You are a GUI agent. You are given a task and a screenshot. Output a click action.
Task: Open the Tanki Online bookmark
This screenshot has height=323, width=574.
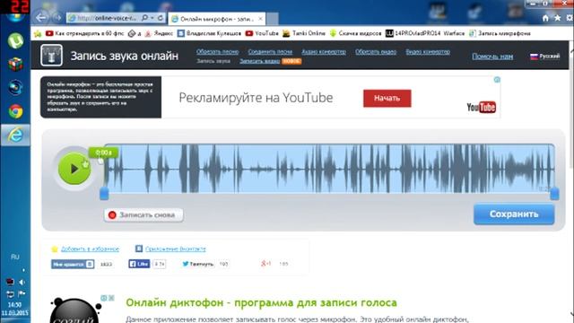pyautogui.click(x=304, y=33)
